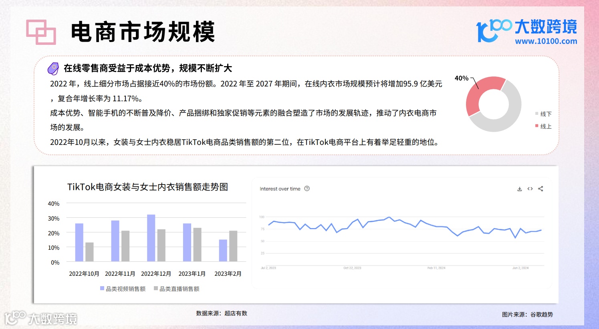Open the www.10100.com link
599x329 pixels.
click(x=546, y=41)
